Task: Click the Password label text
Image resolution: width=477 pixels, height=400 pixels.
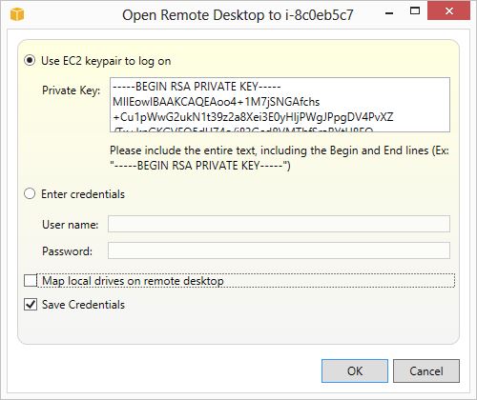Action: (x=67, y=251)
